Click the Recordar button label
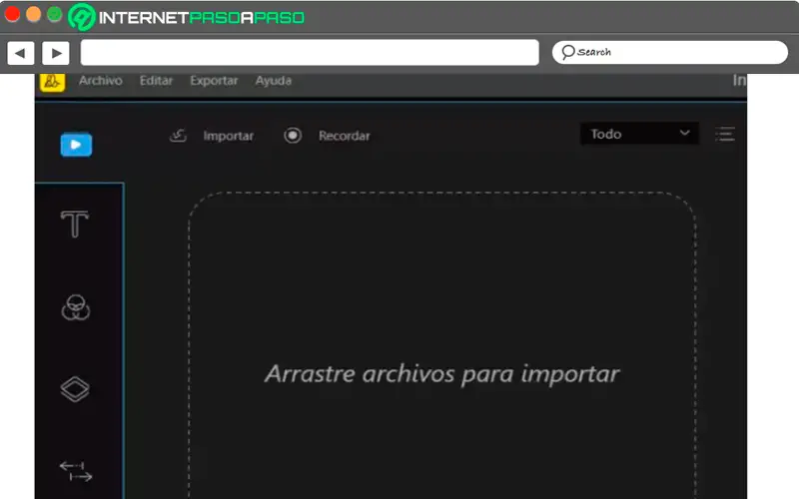799x499 pixels. pos(344,136)
